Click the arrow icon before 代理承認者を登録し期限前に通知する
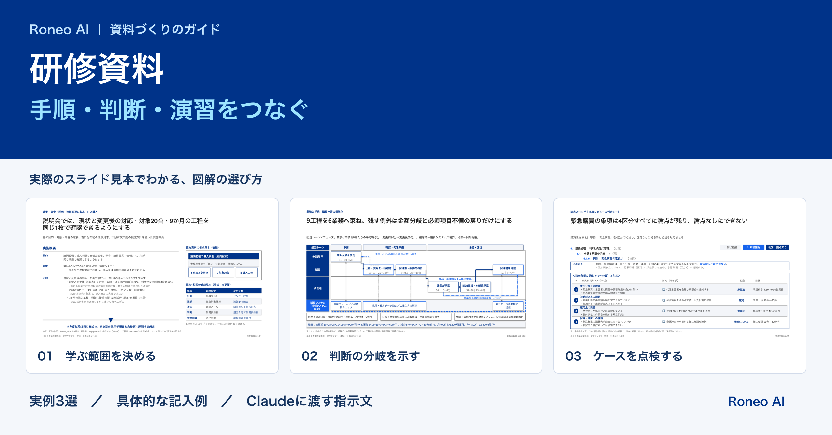 (x=664, y=290)
